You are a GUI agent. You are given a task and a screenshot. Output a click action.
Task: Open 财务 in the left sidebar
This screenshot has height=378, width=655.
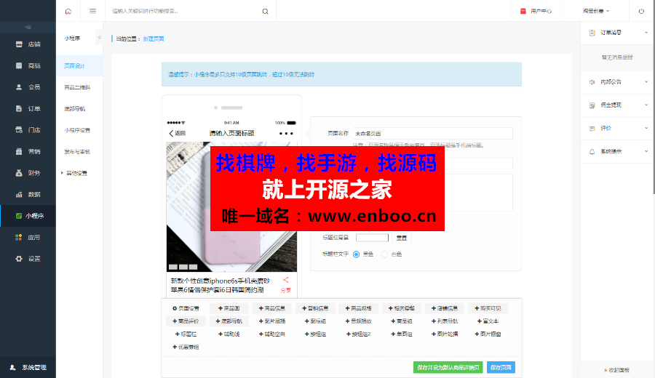(x=28, y=173)
